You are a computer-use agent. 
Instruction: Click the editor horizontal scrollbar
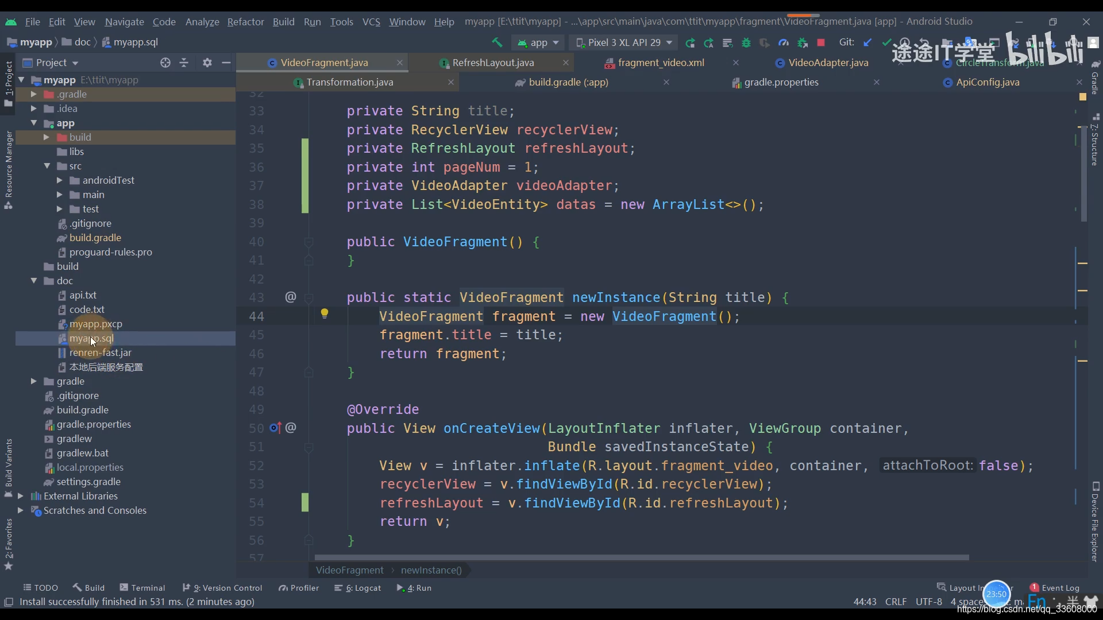coord(642,557)
